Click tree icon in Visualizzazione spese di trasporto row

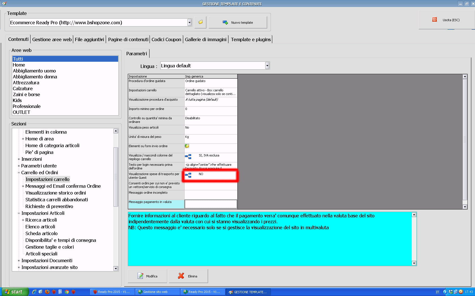click(x=188, y=175)
